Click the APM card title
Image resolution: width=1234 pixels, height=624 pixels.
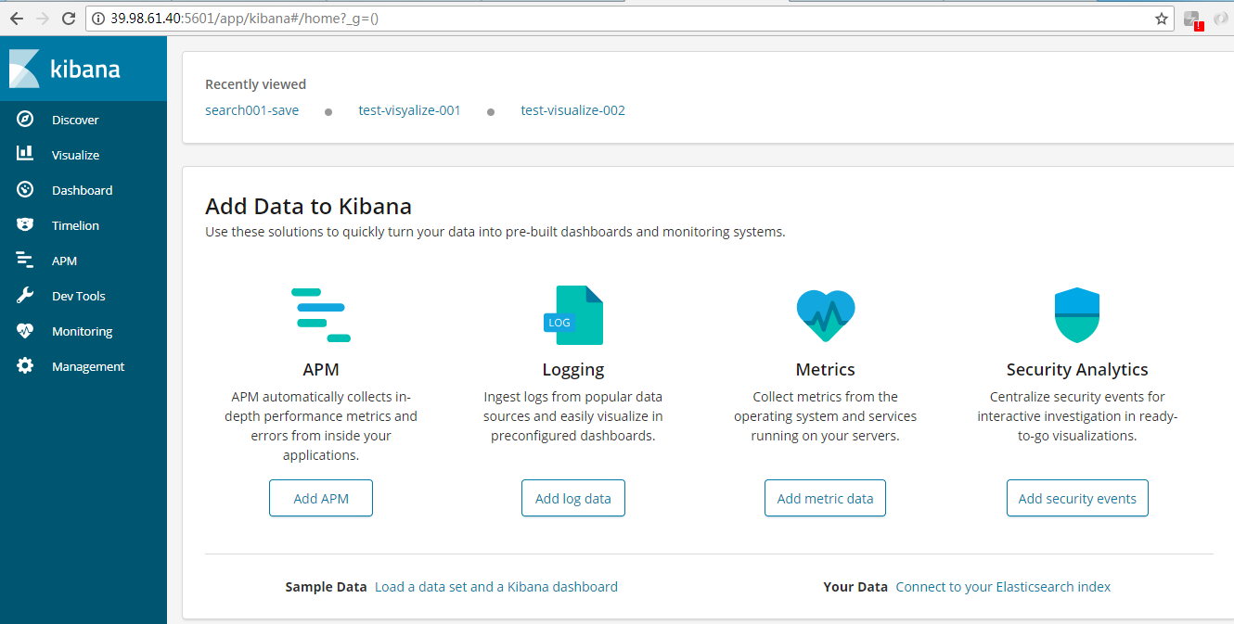coord(321,370)
